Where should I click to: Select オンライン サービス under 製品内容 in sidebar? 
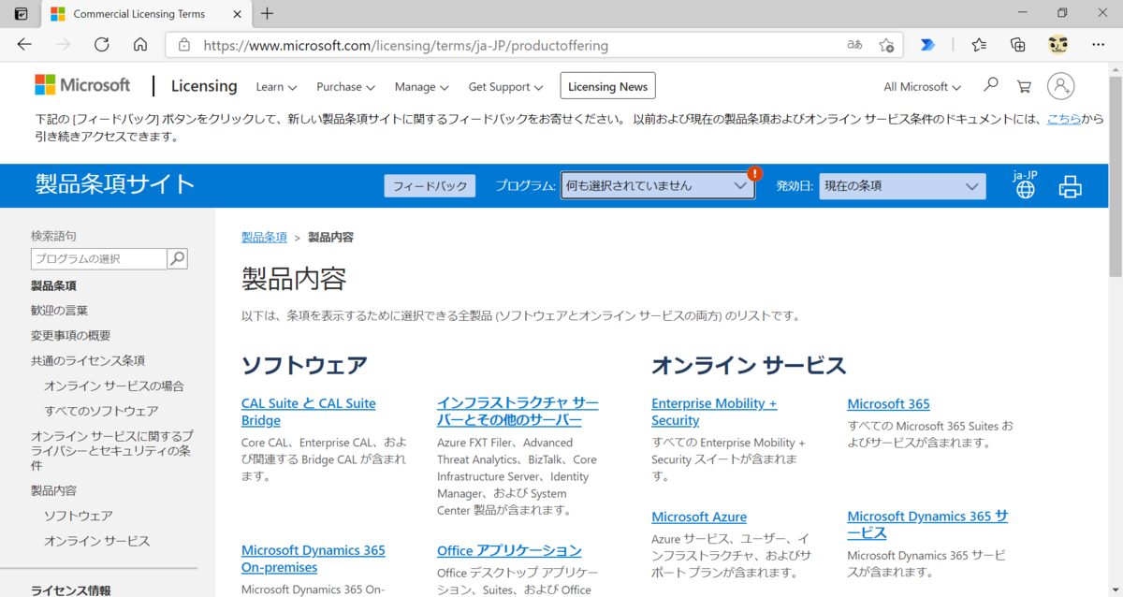click(97, 541)
